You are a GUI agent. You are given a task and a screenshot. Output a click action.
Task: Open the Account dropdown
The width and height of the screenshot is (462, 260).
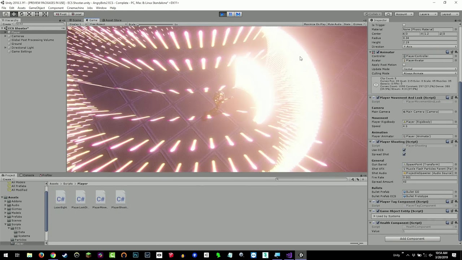[404, 14]
